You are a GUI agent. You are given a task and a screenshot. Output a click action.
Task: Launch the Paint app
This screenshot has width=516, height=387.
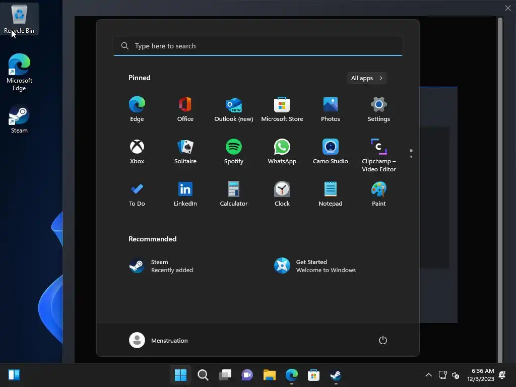tap(379, 194)
